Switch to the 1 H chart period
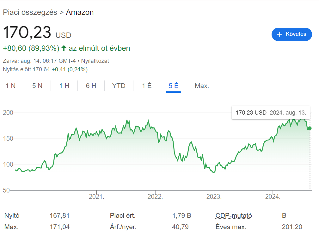Image resolution: width=319 pixels, height=231 pixels. pos(64,86)
